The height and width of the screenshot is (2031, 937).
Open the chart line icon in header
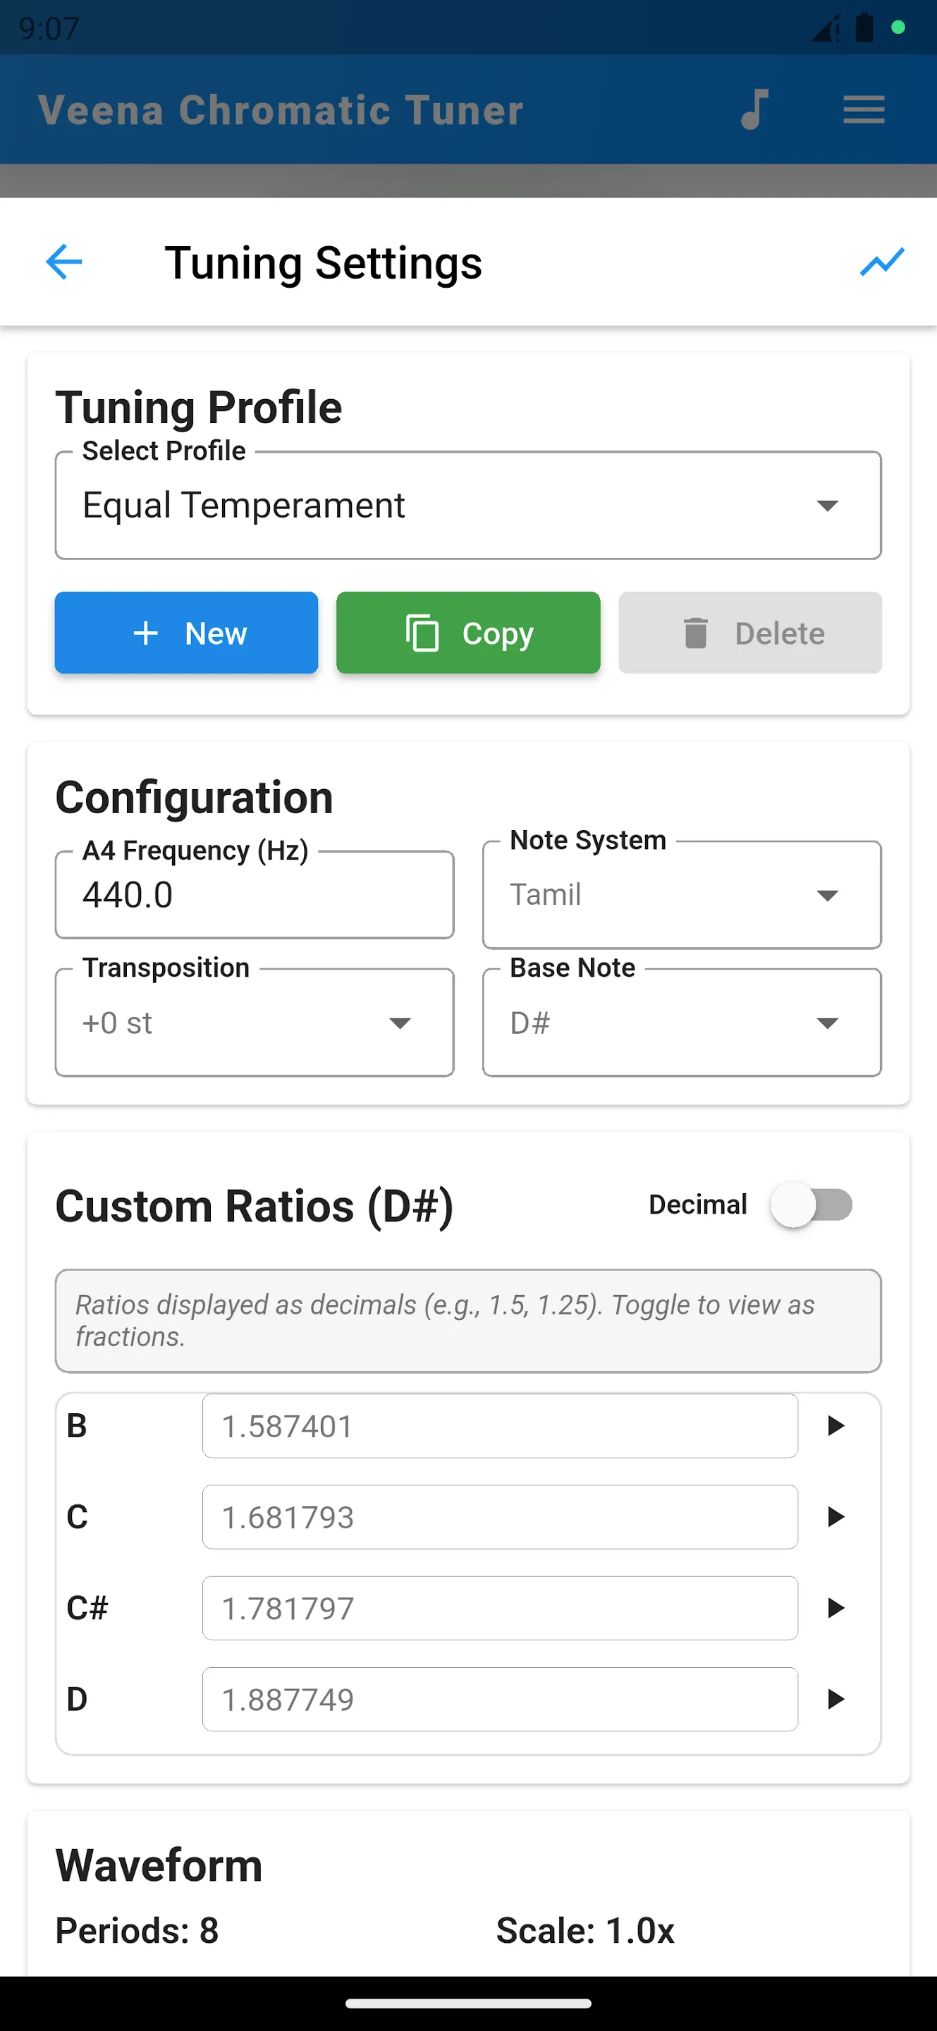coord(881,262)
